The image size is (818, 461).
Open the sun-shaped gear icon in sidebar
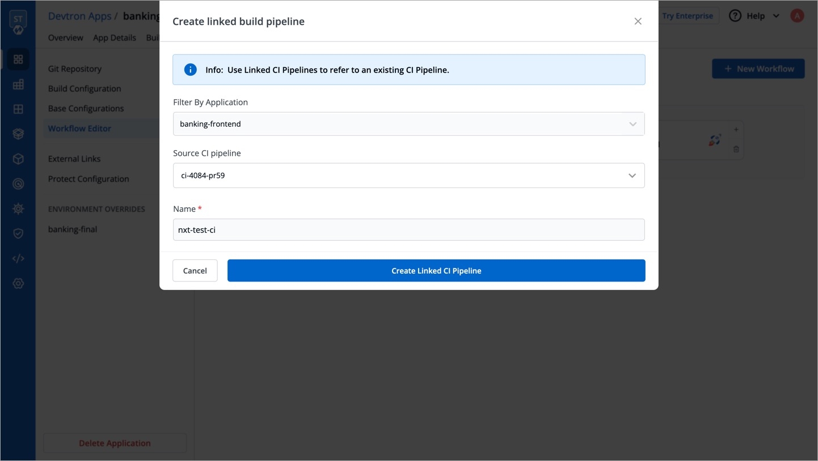[x=18, y=209]
